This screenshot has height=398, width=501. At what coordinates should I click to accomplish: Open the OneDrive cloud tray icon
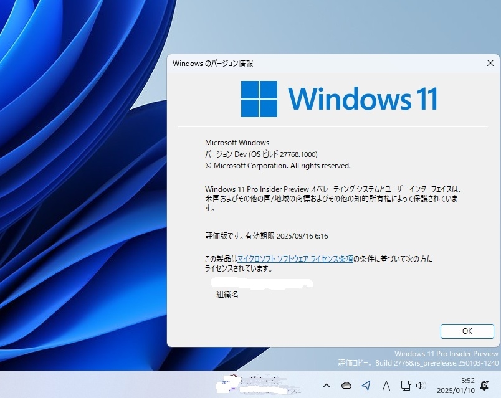point(346,386)
